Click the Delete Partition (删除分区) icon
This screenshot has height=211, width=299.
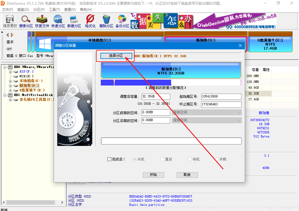click(106, 21)
